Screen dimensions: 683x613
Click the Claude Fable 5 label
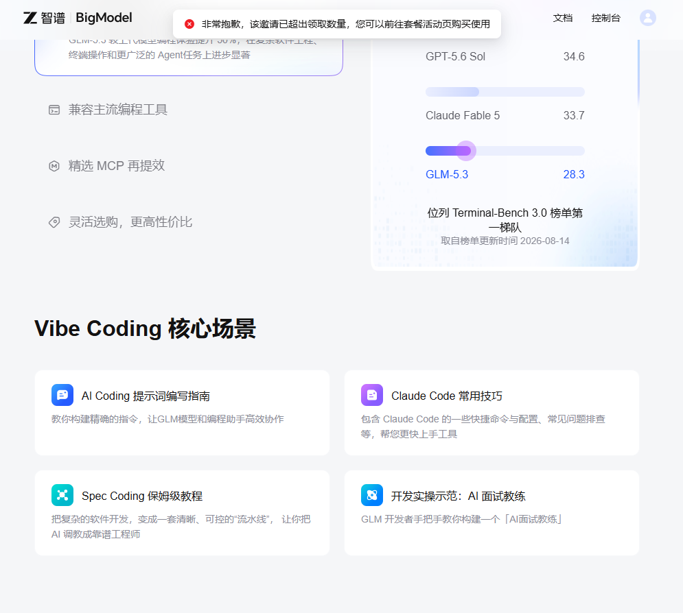coord(463,115)
